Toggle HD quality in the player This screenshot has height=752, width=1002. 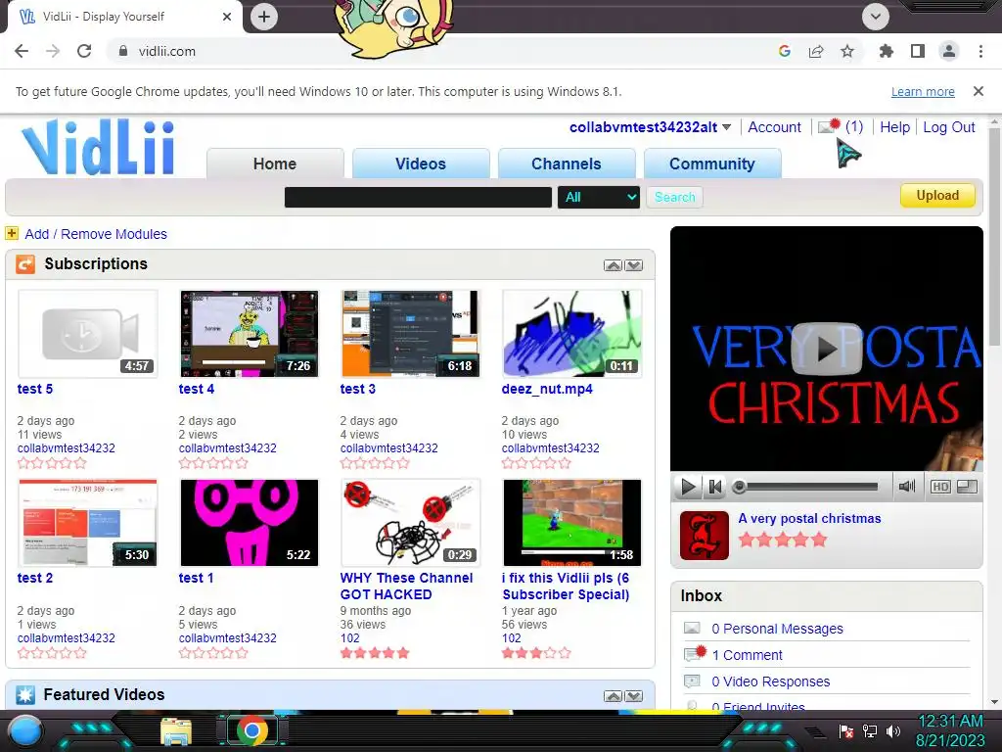tap(940, 488)
